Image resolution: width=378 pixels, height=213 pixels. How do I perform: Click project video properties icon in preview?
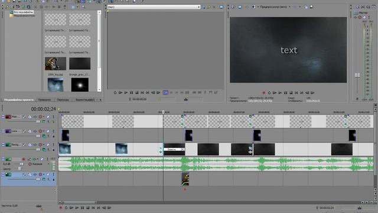click(233, 7)
